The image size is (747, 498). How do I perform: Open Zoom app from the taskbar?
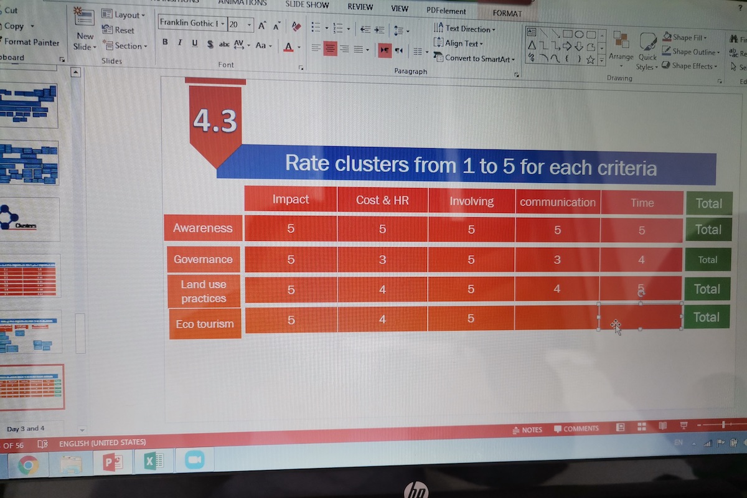[x=193, y=461]
